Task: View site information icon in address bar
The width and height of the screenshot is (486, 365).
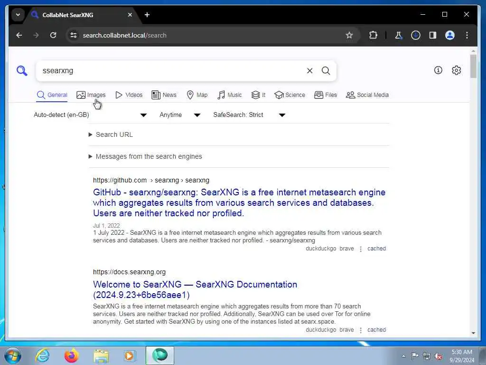Action: point(74,35)
